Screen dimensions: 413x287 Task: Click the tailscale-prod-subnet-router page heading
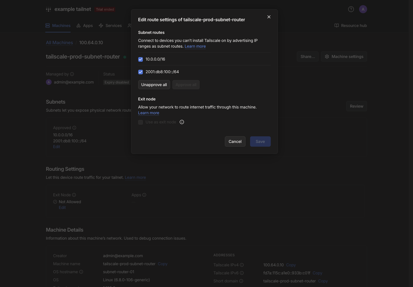point(83,57)
